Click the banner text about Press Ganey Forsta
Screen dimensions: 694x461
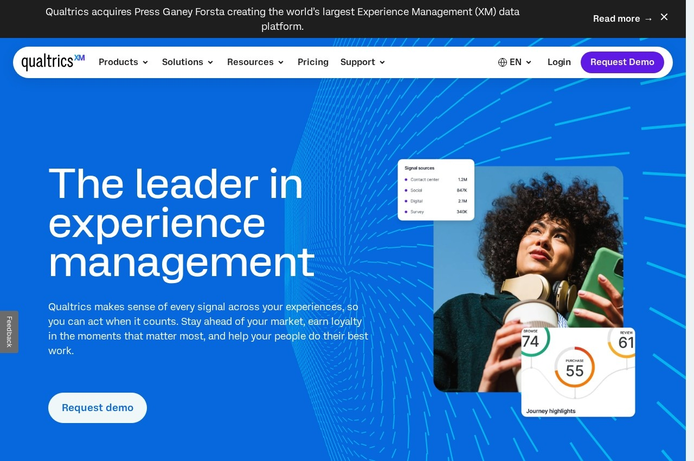(282, 19)
